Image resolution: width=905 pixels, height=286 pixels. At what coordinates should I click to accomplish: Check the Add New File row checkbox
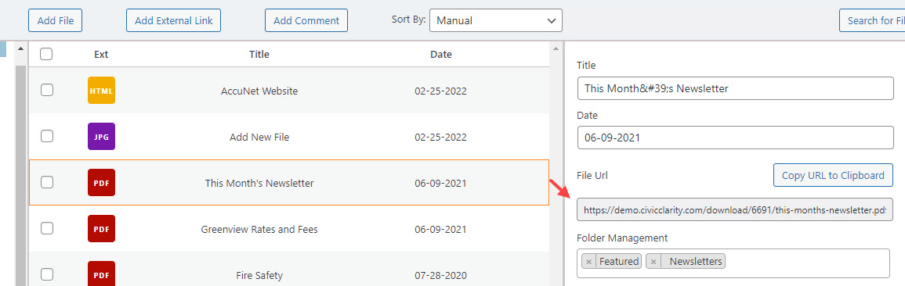47,136
